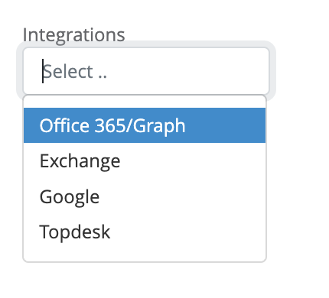Set integration to Google
Image resolution: width=329 pixels, height=298 pixels.
[145, 196]
